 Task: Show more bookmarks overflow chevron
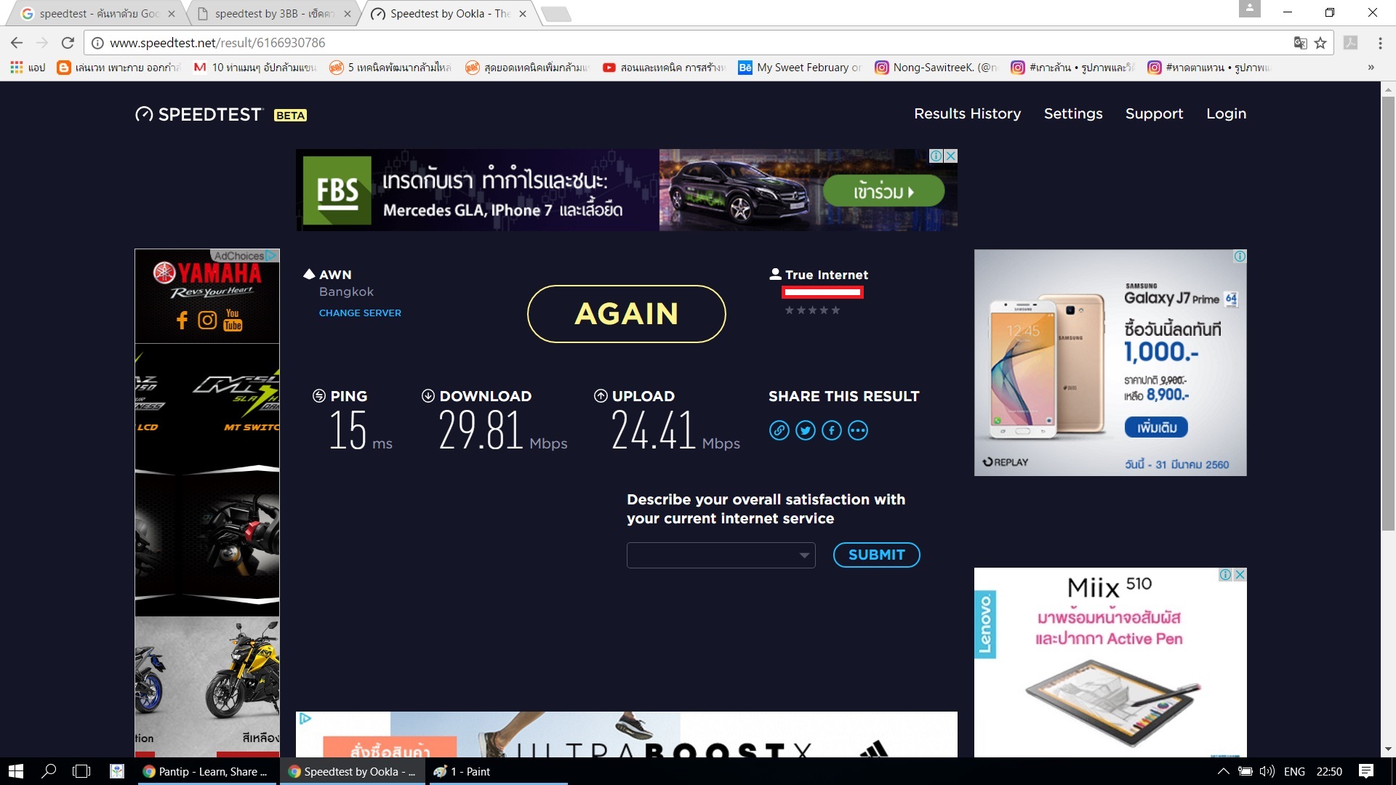coord(1371,68)
